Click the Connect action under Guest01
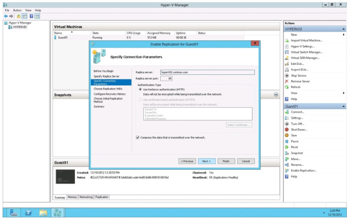The image size is (349, 220). [x=297, y=112]
